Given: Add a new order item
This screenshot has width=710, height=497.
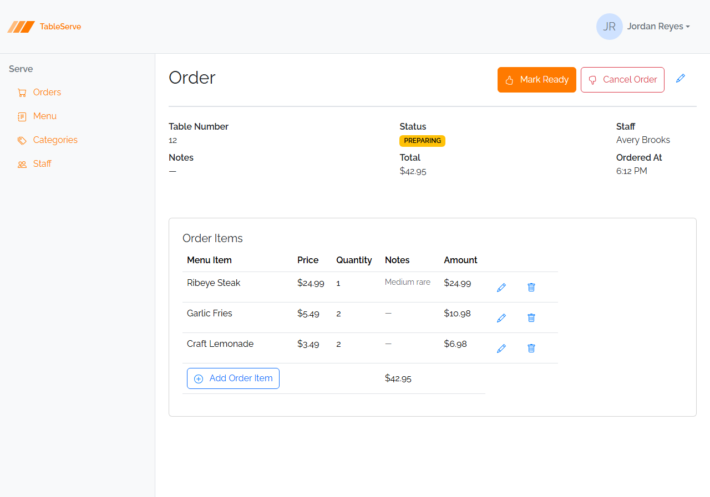Looking at the screenshot, I should (233, 378).
